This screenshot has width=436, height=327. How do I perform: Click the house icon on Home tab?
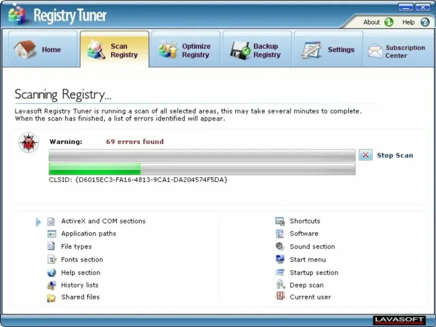click(x=25, y=49)
